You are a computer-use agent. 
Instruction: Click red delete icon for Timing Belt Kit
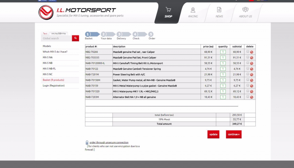coord(252,63)
